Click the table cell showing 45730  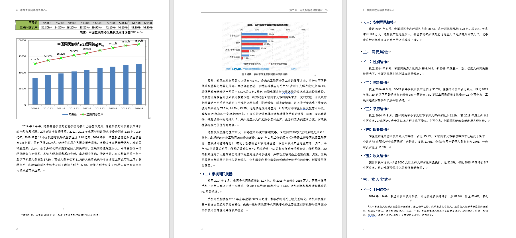click(x=59, y=23)
